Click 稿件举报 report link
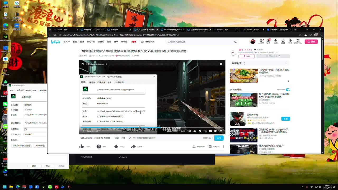This screenshot has width=338, height=190. pyautogui.click(x=199, y=146)
